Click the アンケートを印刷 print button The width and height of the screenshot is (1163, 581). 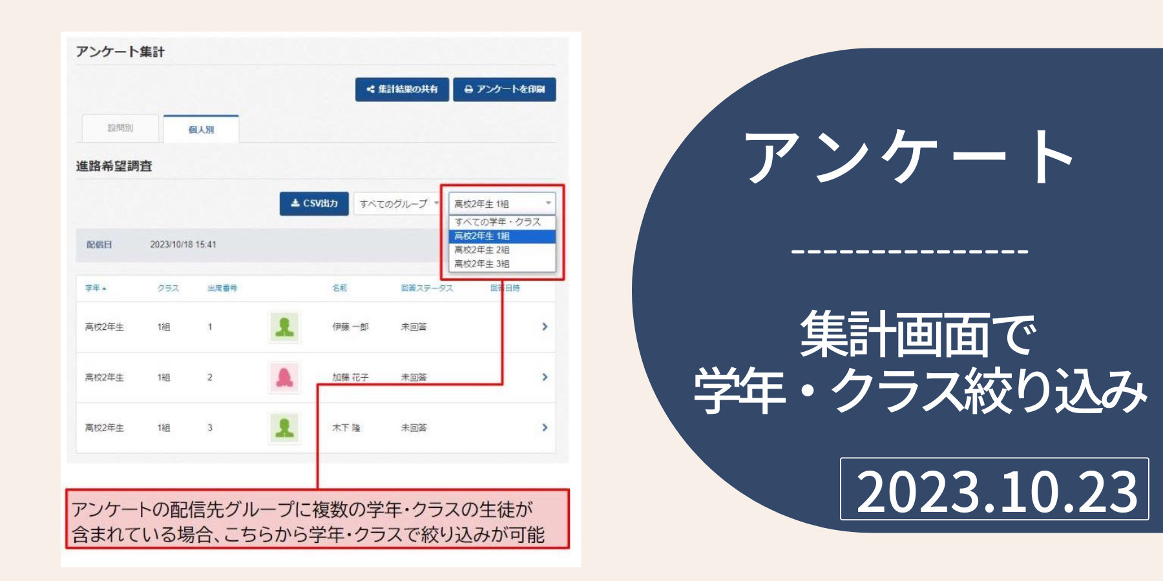(x=505, y=89)
